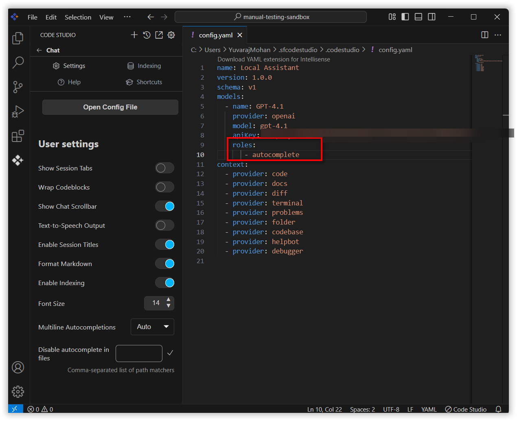Open the Accounts icon in activity bar
The height and width of the screenshot is (421, 517).
[x=18, y=367]
